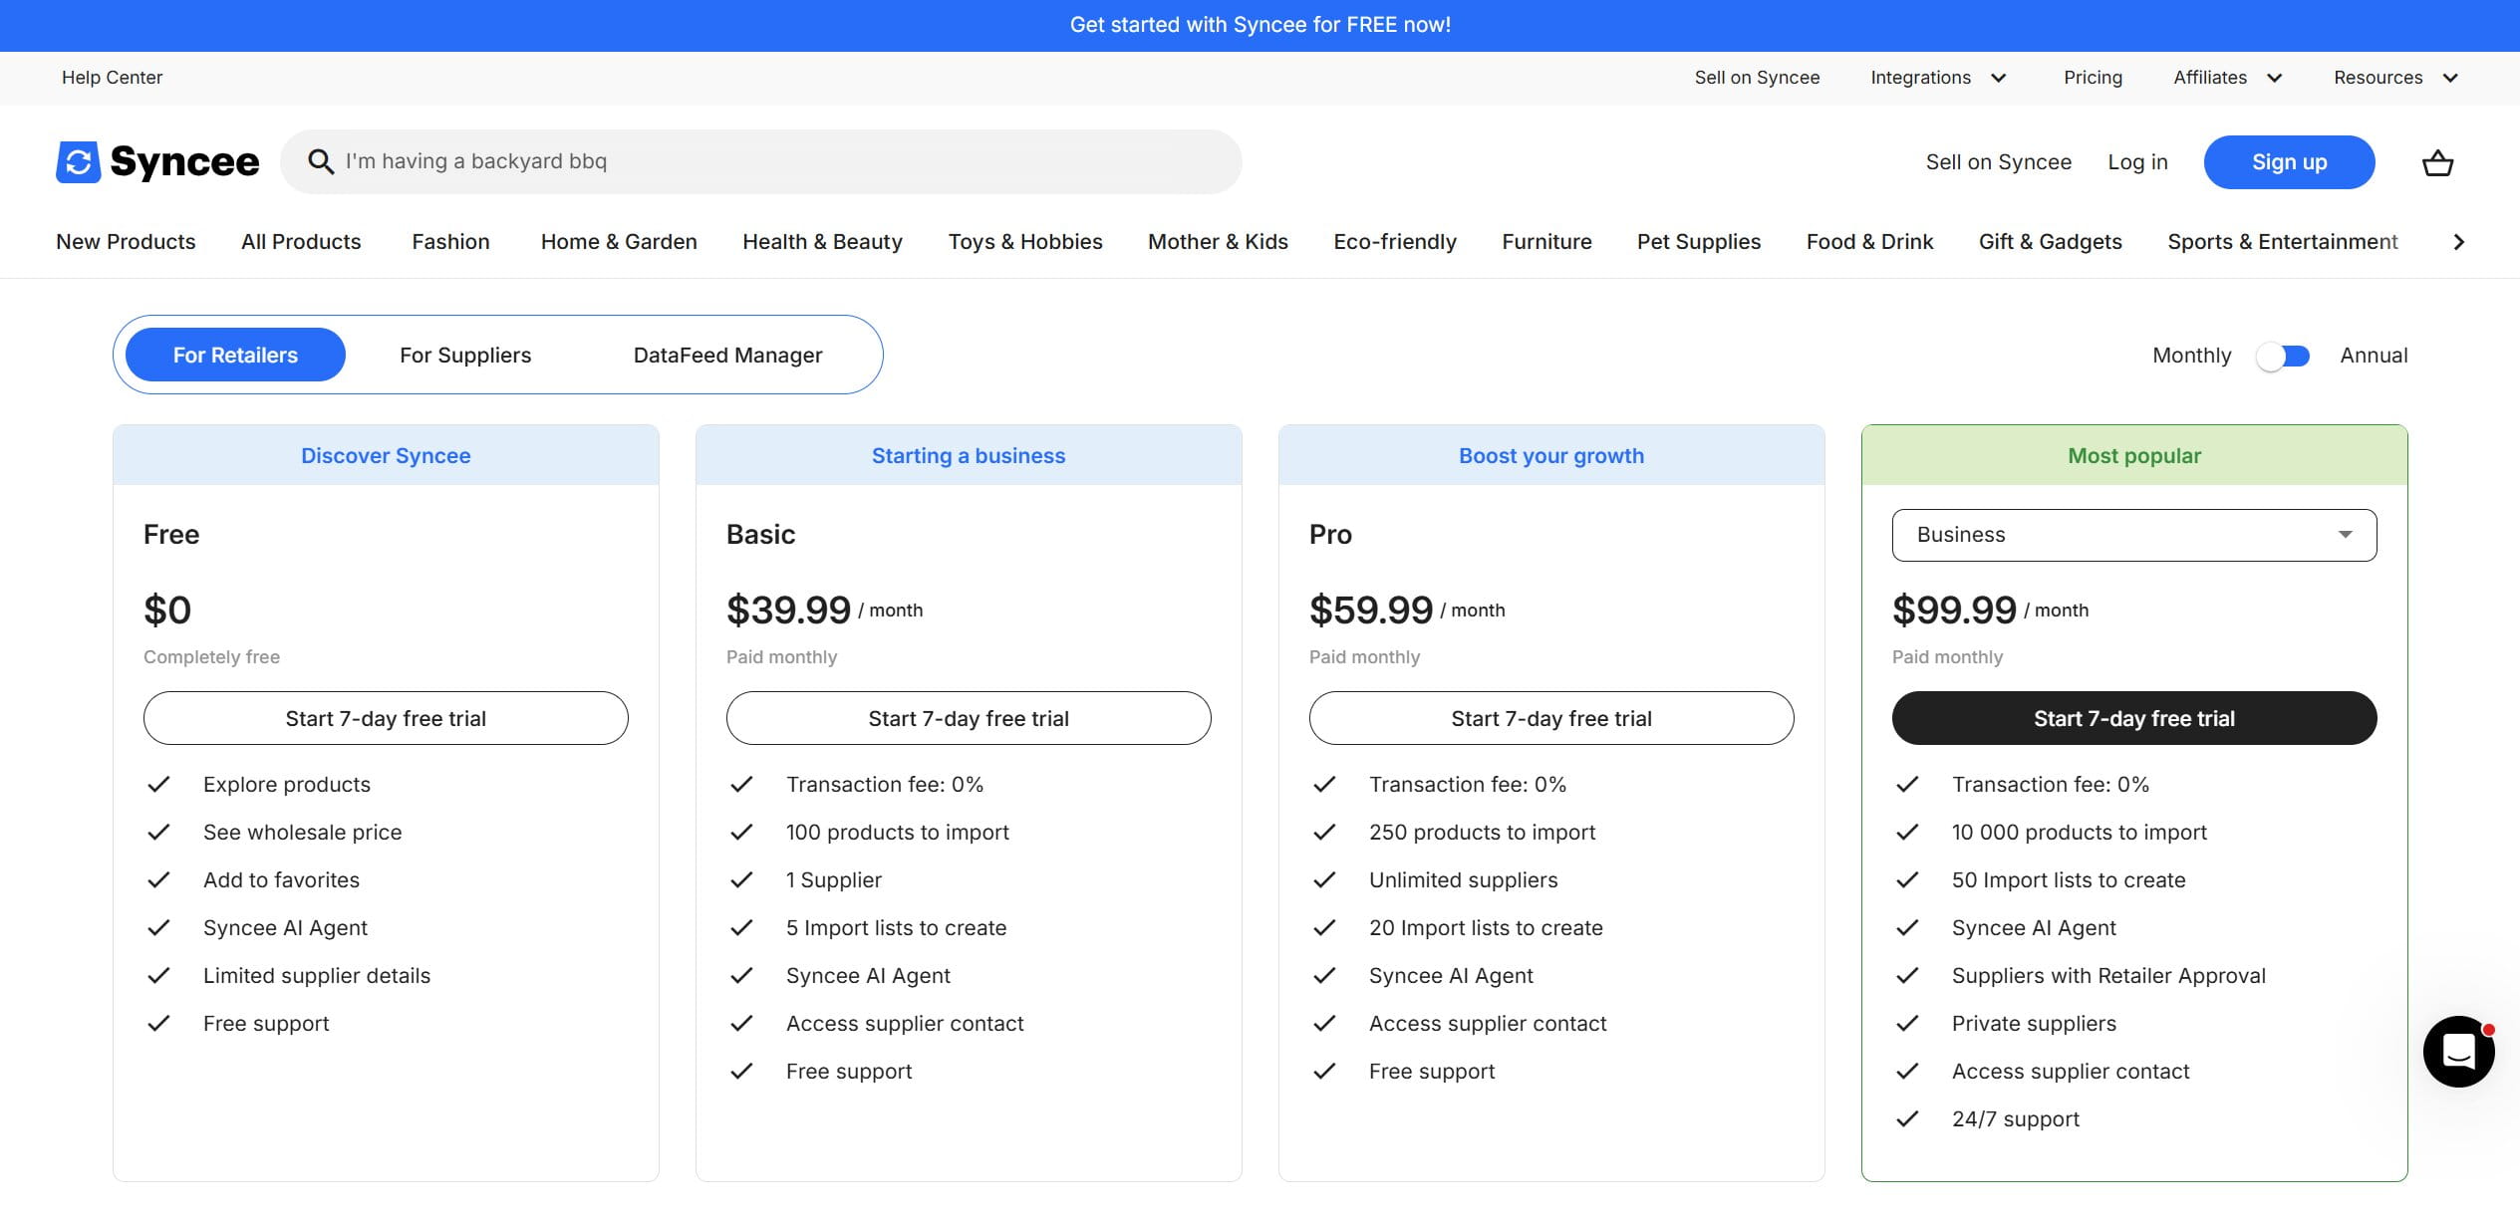Open the Eco-friendly category
This screenshot has width=2520, height=1224.
(1395, 242)
